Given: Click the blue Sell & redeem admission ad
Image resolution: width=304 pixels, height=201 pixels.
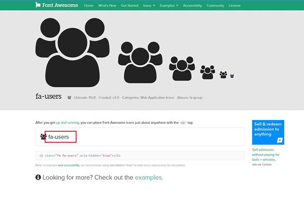Looking at the screenshot, I should 268,132.
